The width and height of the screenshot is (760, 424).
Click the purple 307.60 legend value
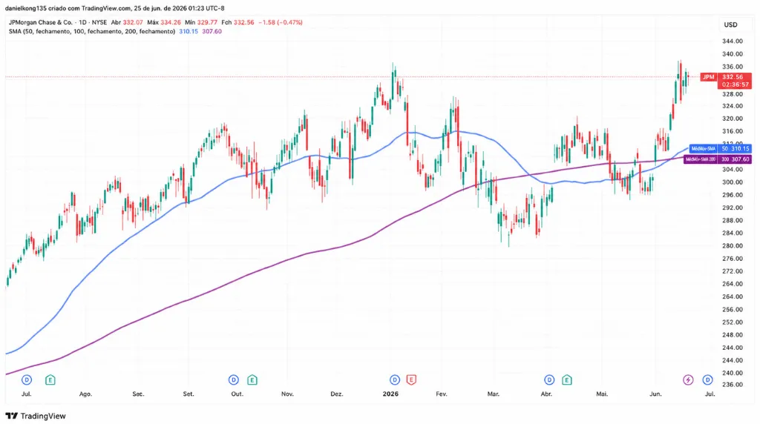pos(212,31)
